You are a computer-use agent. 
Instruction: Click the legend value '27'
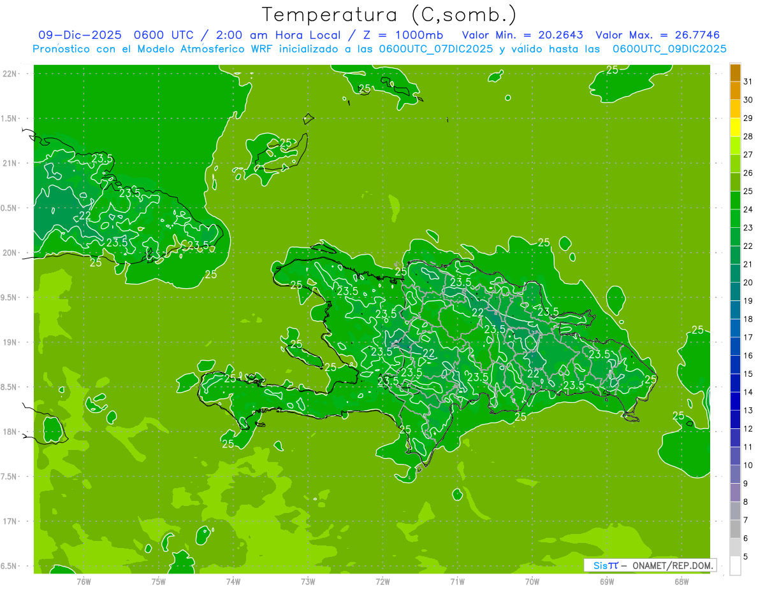point(748,155)
